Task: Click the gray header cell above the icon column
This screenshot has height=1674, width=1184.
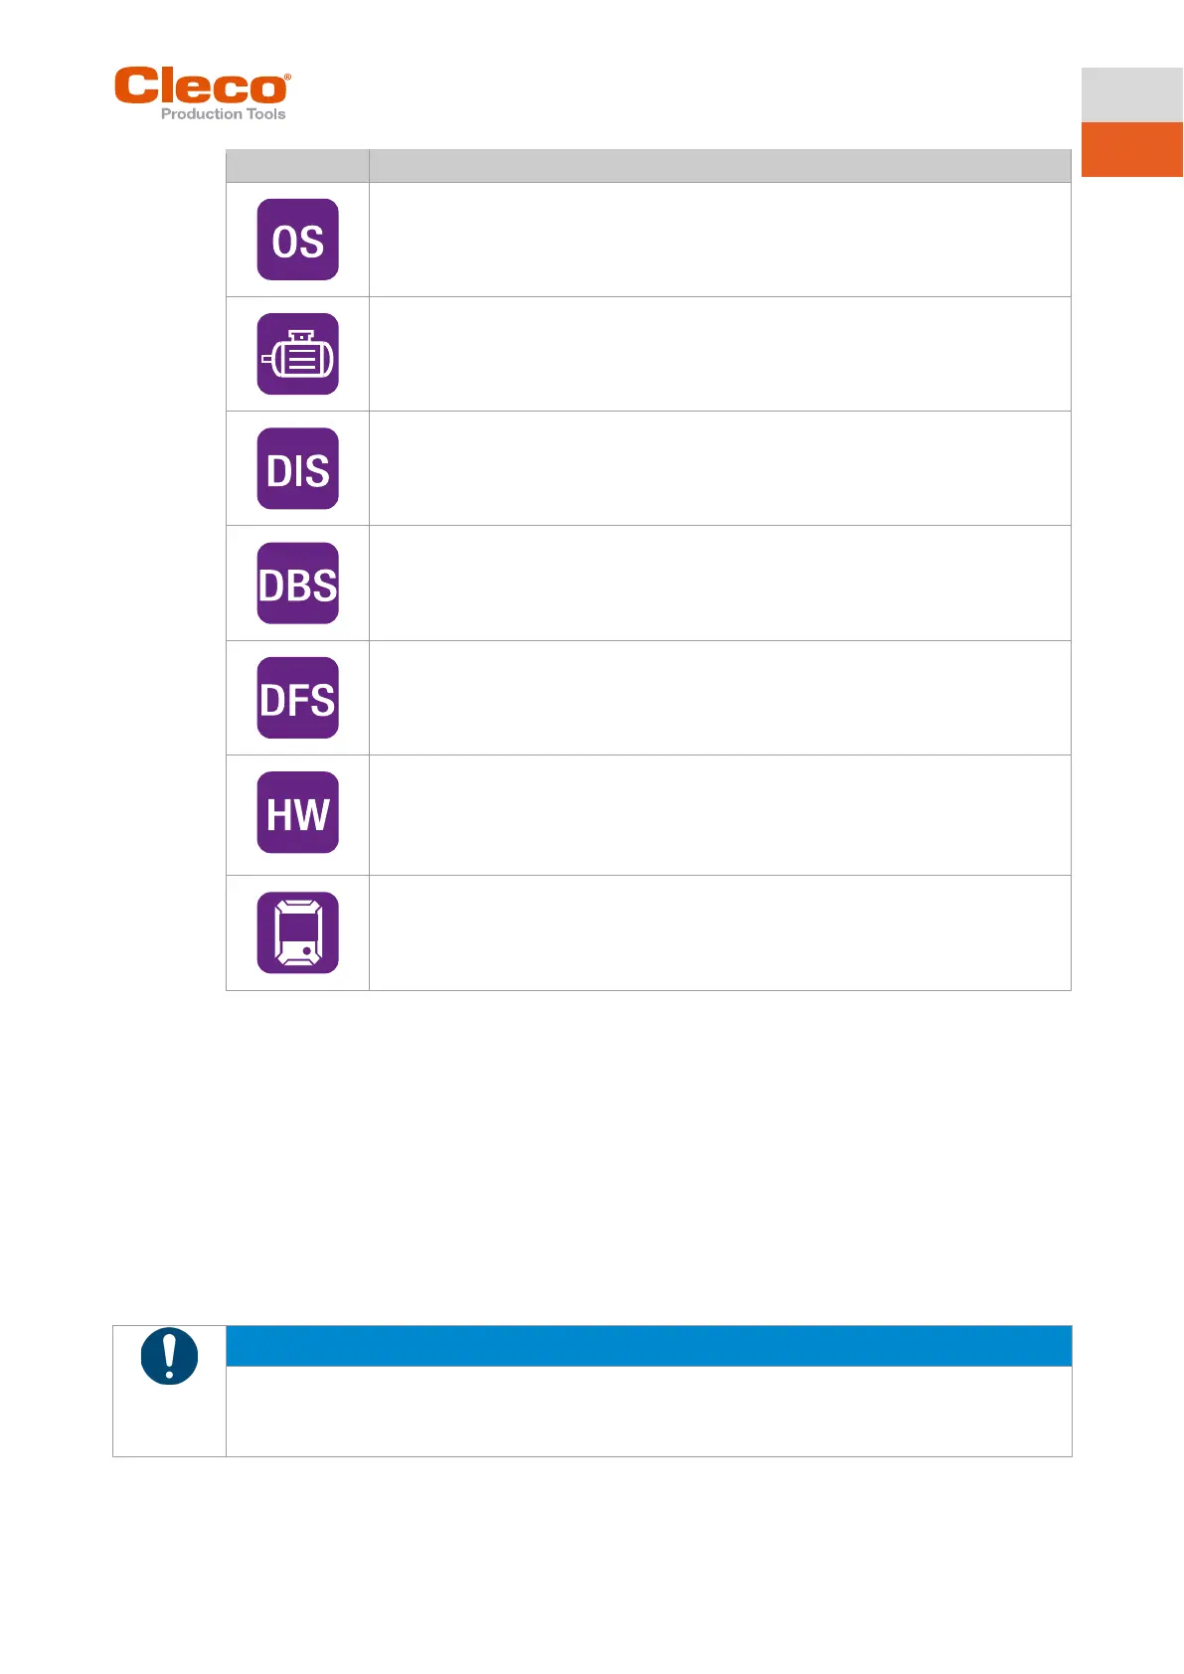Action: coord(297,165)
